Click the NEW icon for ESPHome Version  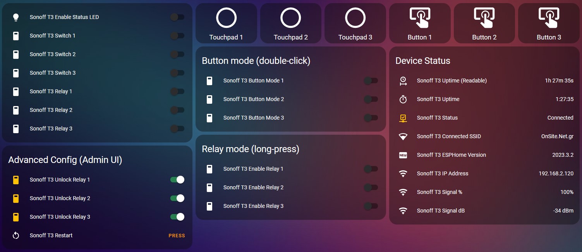[403, 155]
